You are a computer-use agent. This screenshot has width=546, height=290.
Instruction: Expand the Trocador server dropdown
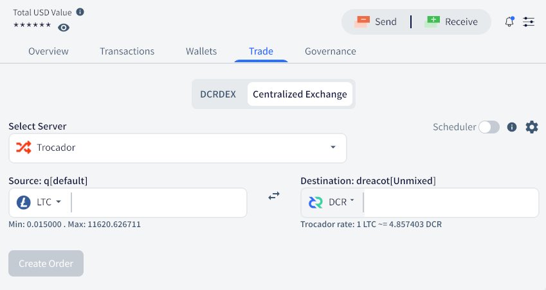click(x=177, y=148)
